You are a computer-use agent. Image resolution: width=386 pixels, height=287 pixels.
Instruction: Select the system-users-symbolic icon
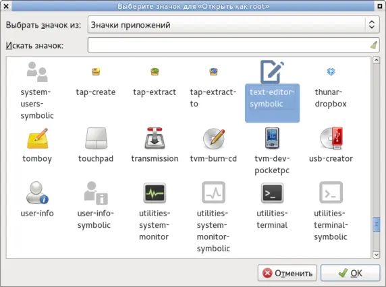(x=37, y=71)
